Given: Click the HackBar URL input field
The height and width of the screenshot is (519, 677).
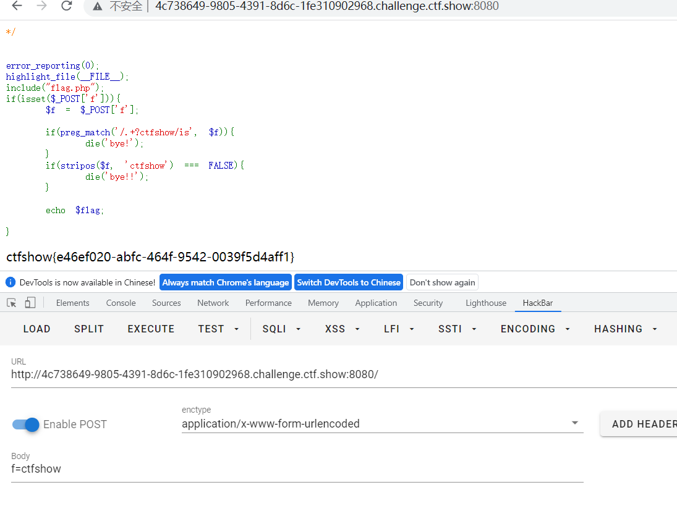Looking at the screenshot, I should (x=344, y=374).
